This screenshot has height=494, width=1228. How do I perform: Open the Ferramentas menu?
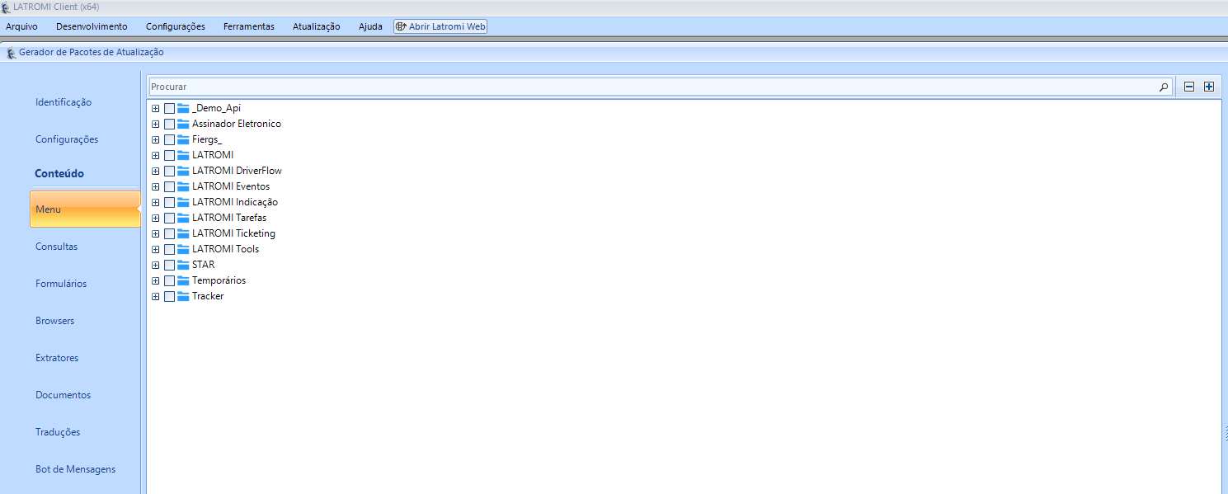(x=248, y=26)
